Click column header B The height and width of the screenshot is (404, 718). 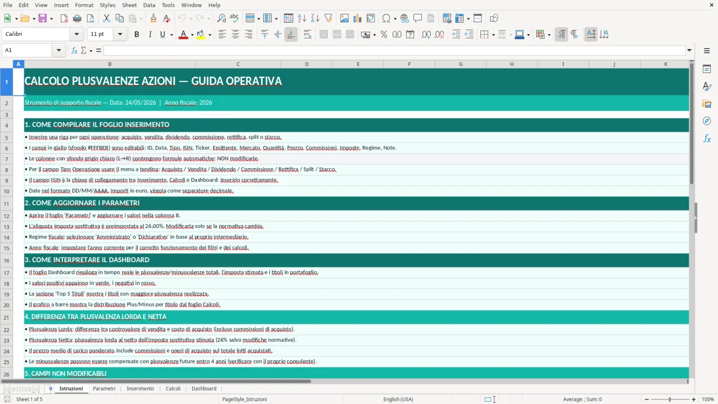pyautogui.click(x=109, y=64)
